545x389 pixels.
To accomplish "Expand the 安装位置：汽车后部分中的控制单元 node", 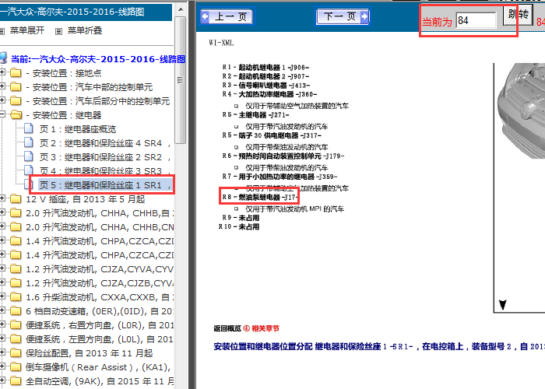I will [x=2, y=100].
